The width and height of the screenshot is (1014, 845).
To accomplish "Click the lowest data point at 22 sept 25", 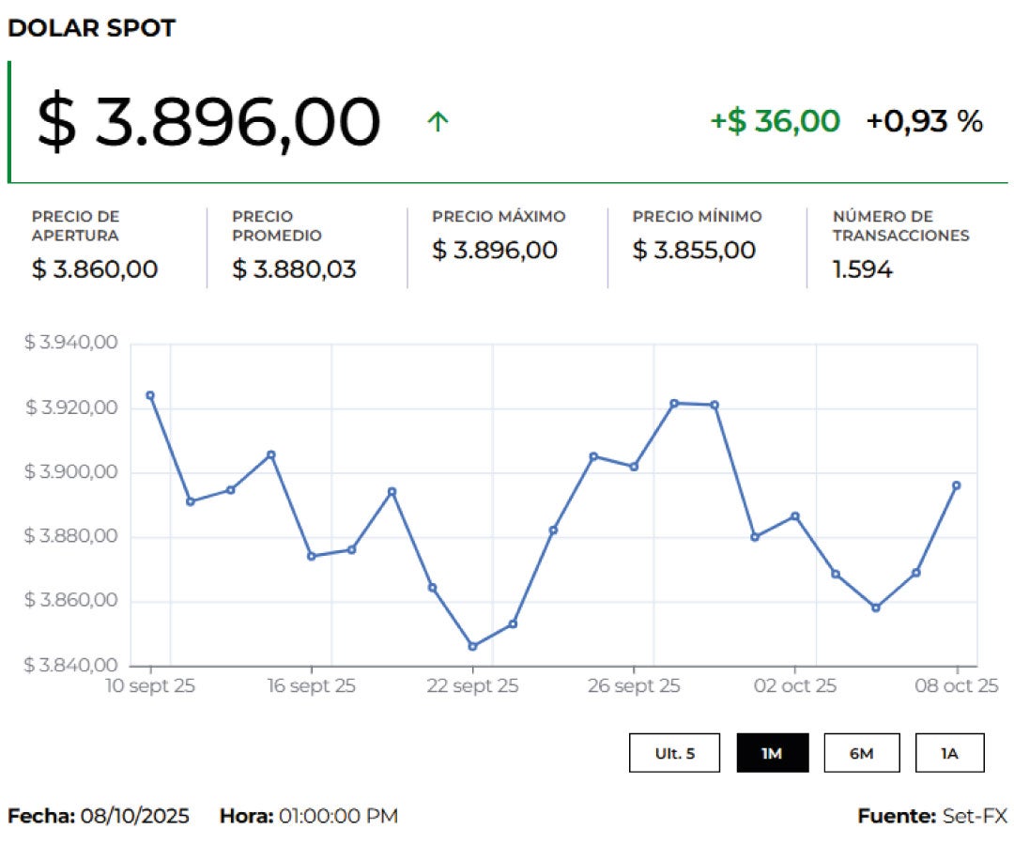I will coord(472,646).
